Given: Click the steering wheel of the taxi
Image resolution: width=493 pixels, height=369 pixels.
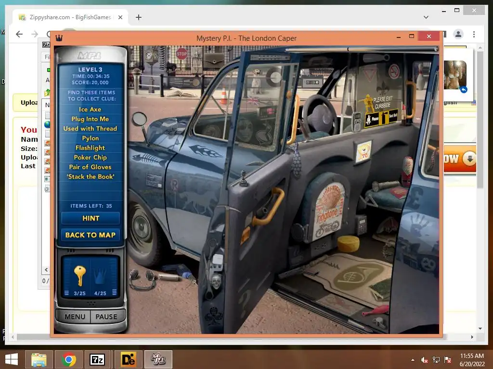Looking at the screenshot, I should tap(320, 115).
